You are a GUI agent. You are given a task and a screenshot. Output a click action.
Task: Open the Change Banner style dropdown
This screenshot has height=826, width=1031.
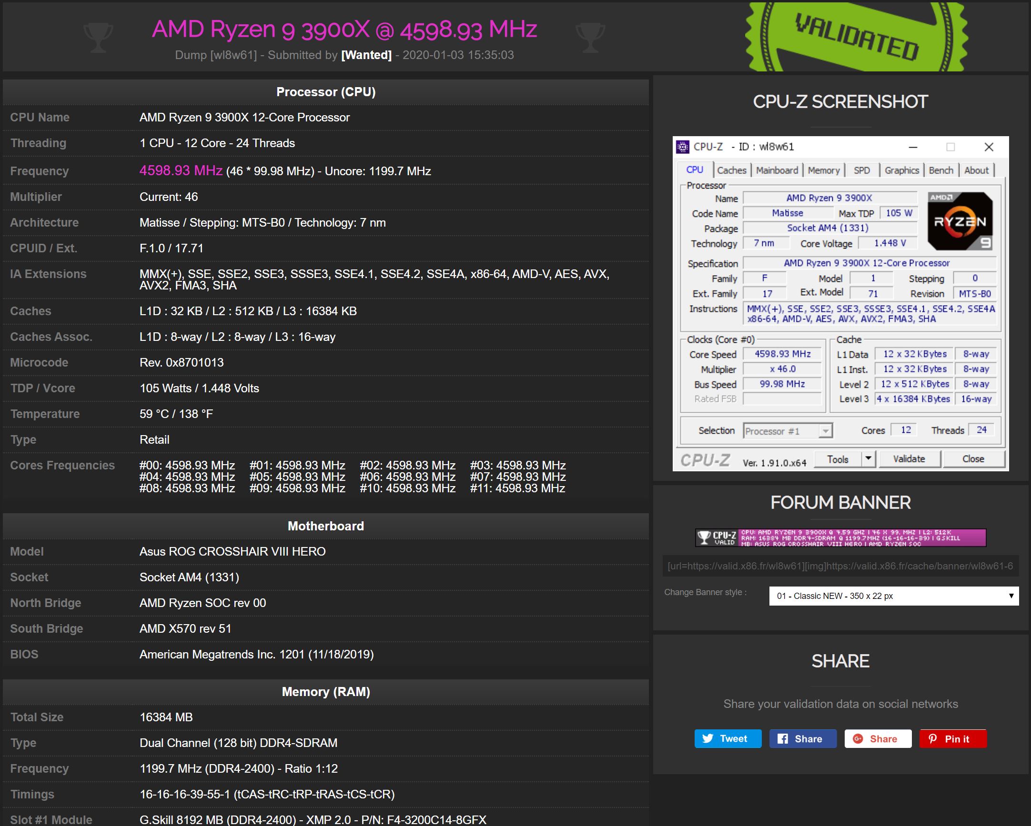tap(894, 596)
